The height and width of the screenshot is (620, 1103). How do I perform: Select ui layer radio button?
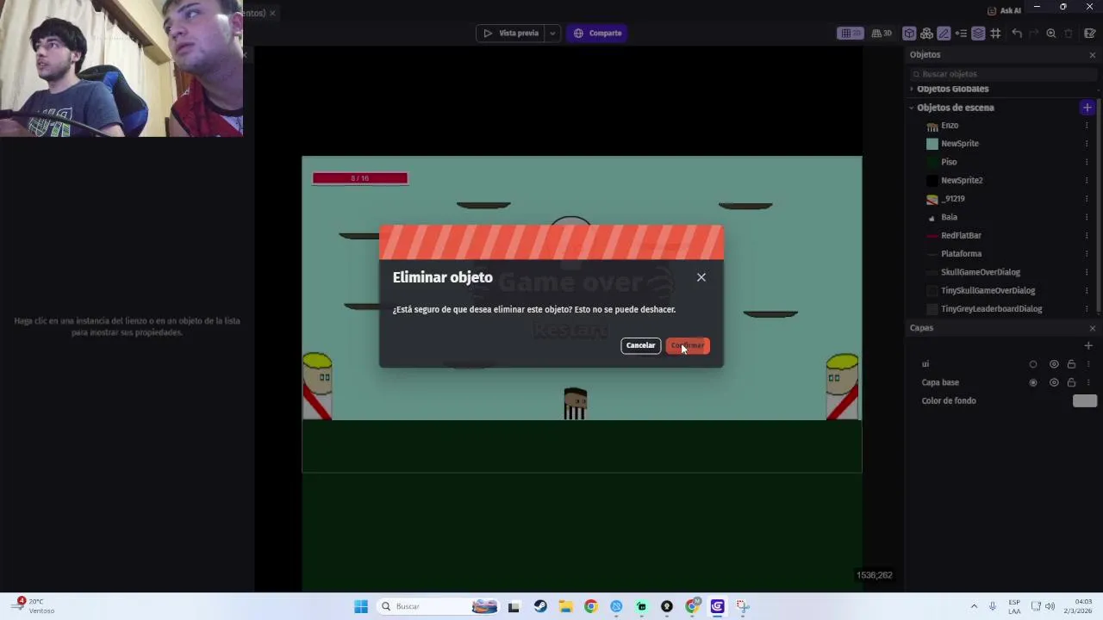1033,364
